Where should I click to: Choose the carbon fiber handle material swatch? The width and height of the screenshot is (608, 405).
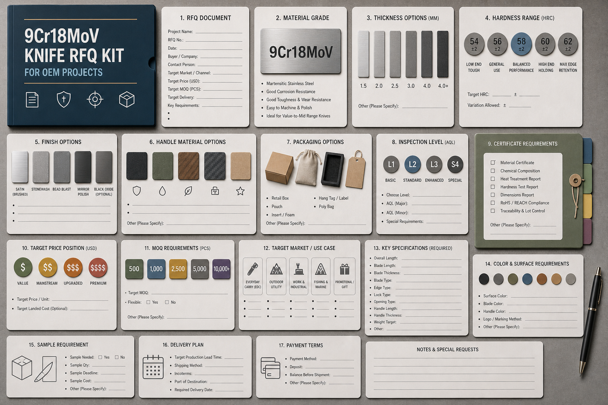pos(215,166)
